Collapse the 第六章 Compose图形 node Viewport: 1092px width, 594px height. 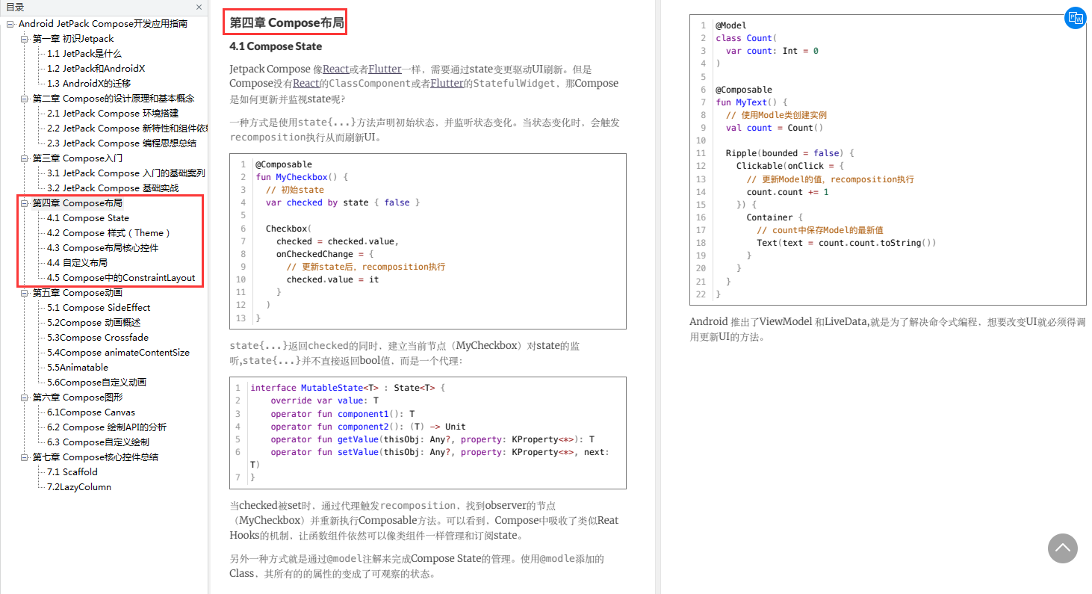(x=25, y=397)
